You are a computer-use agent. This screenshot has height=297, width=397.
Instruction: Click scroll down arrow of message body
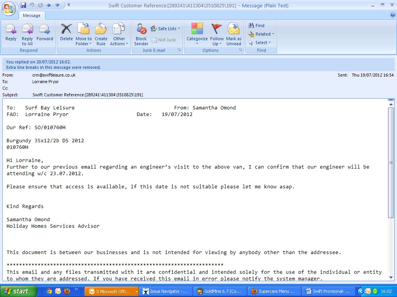(x=391, y=278)
